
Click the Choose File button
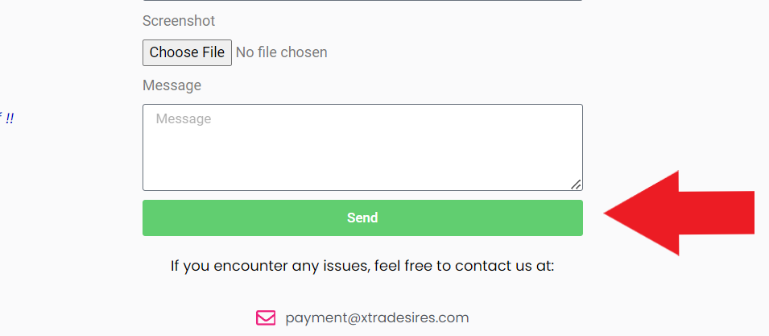click(187, 52)
